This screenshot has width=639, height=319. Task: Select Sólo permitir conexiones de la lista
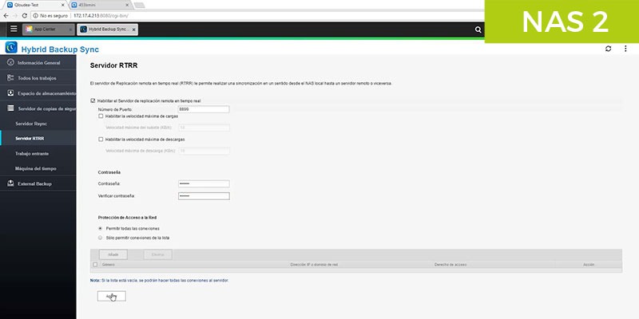tap(101, 238)
